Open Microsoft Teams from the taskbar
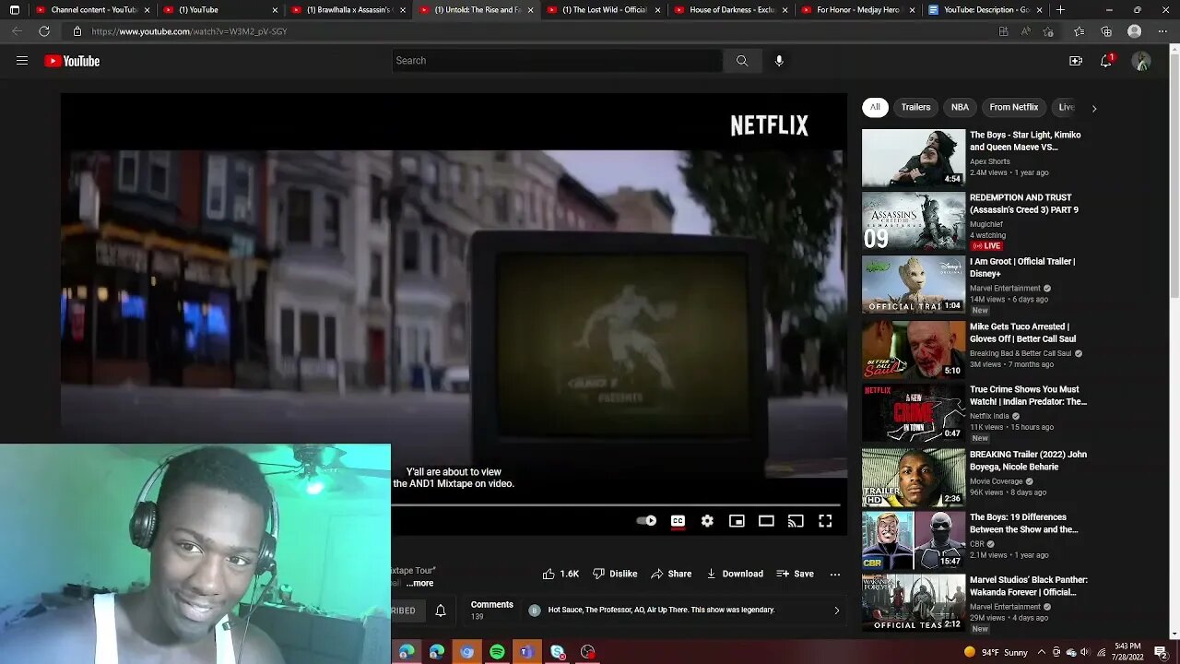The height and width of the screenshot is (664, 1180). tap(526, 652)
